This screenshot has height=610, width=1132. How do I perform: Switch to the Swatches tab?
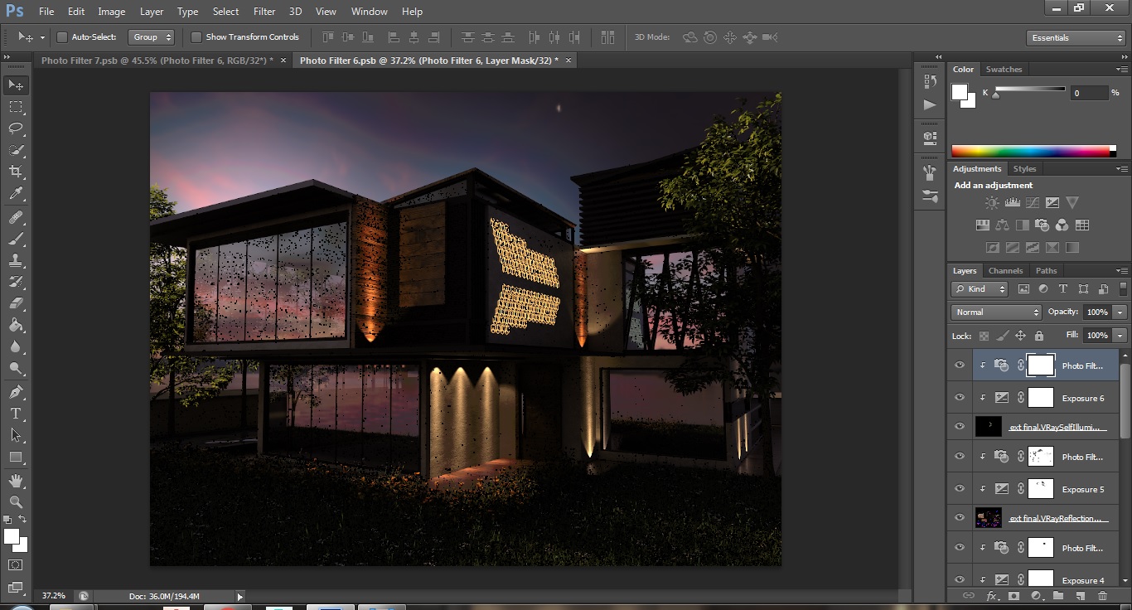tap(1004, 70)
